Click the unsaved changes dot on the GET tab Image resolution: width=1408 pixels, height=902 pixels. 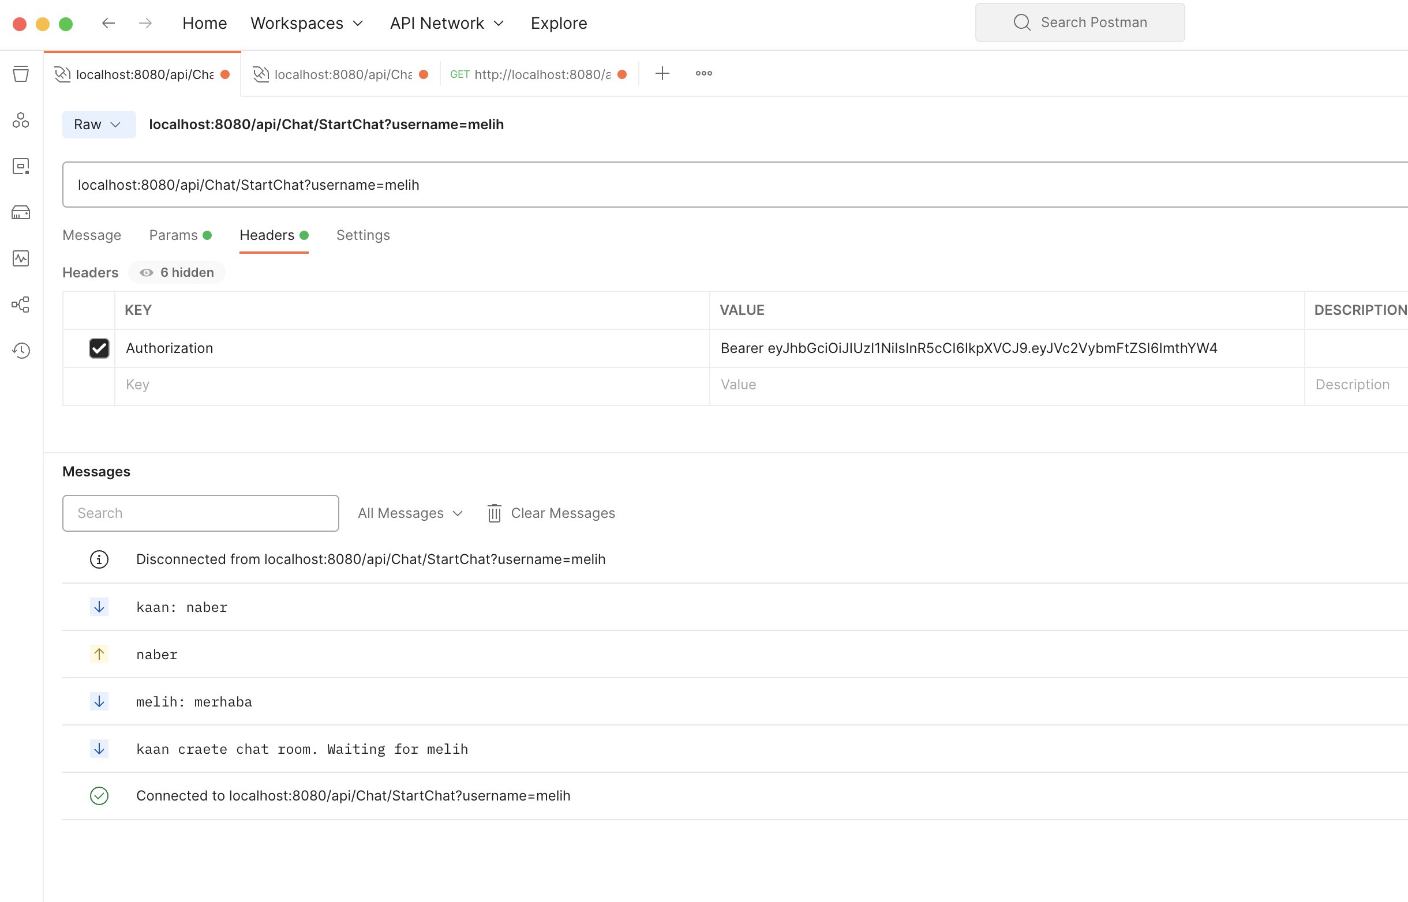pos(622,74)
